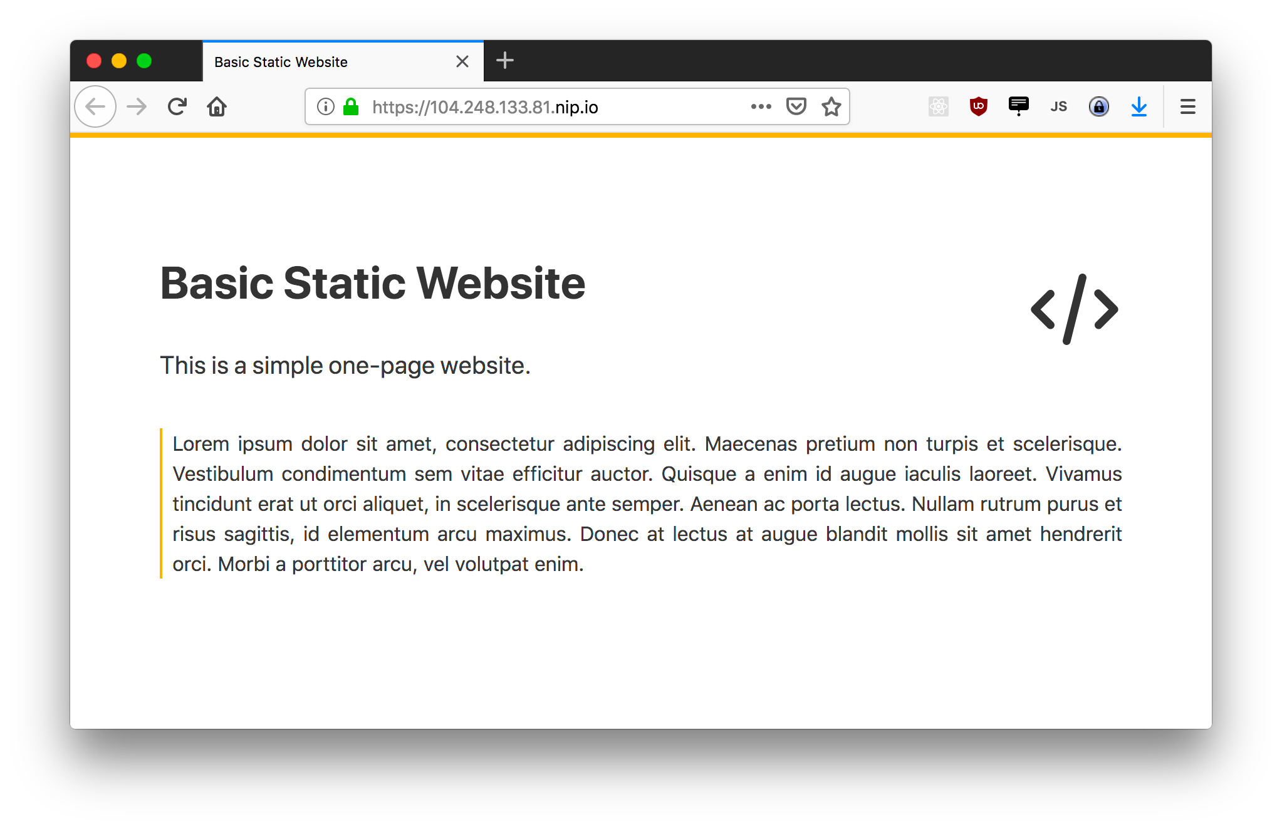The width and height of the screenshot is (1282, 829).
Task: Click the Firefox account avatar icon
Action: pos(1098,105)
